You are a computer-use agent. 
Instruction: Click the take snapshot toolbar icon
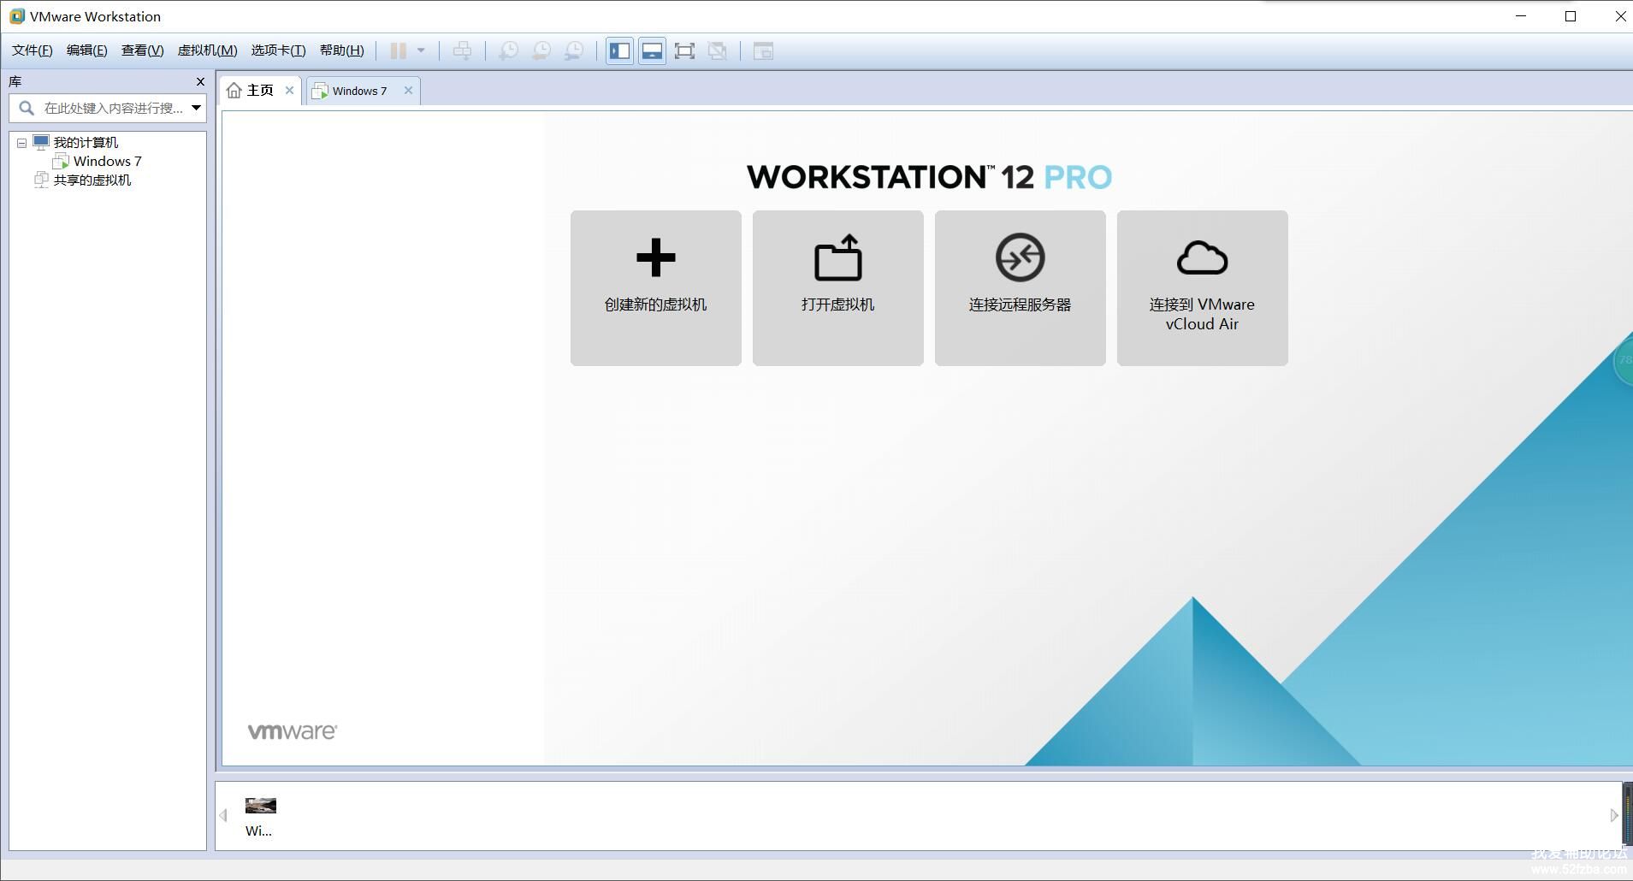tap(508, 50)
